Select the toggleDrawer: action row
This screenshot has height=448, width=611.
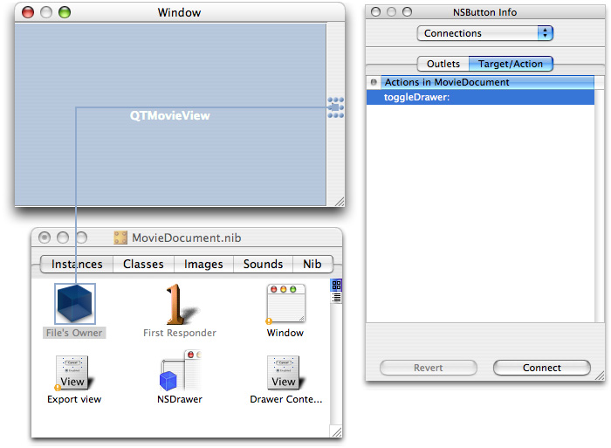pos(480,97)
